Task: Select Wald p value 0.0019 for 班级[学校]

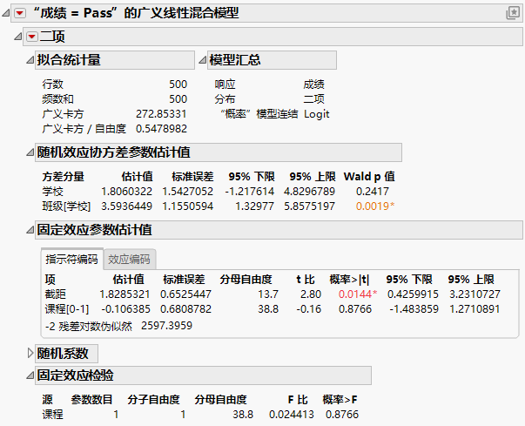Action: 375,206
